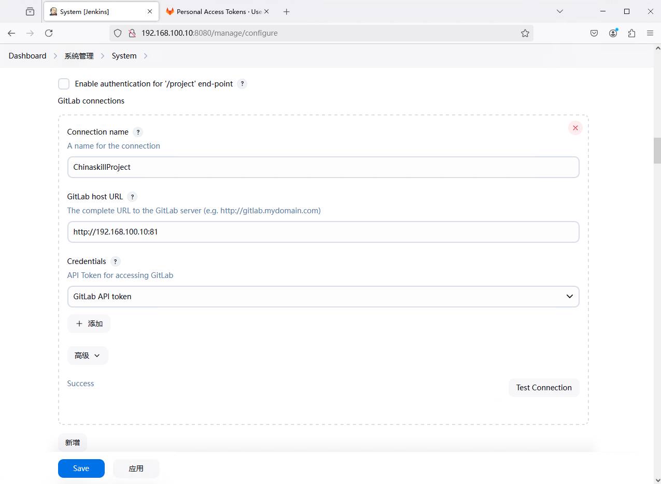Click the page vertical scrollbar thumb

657,150
